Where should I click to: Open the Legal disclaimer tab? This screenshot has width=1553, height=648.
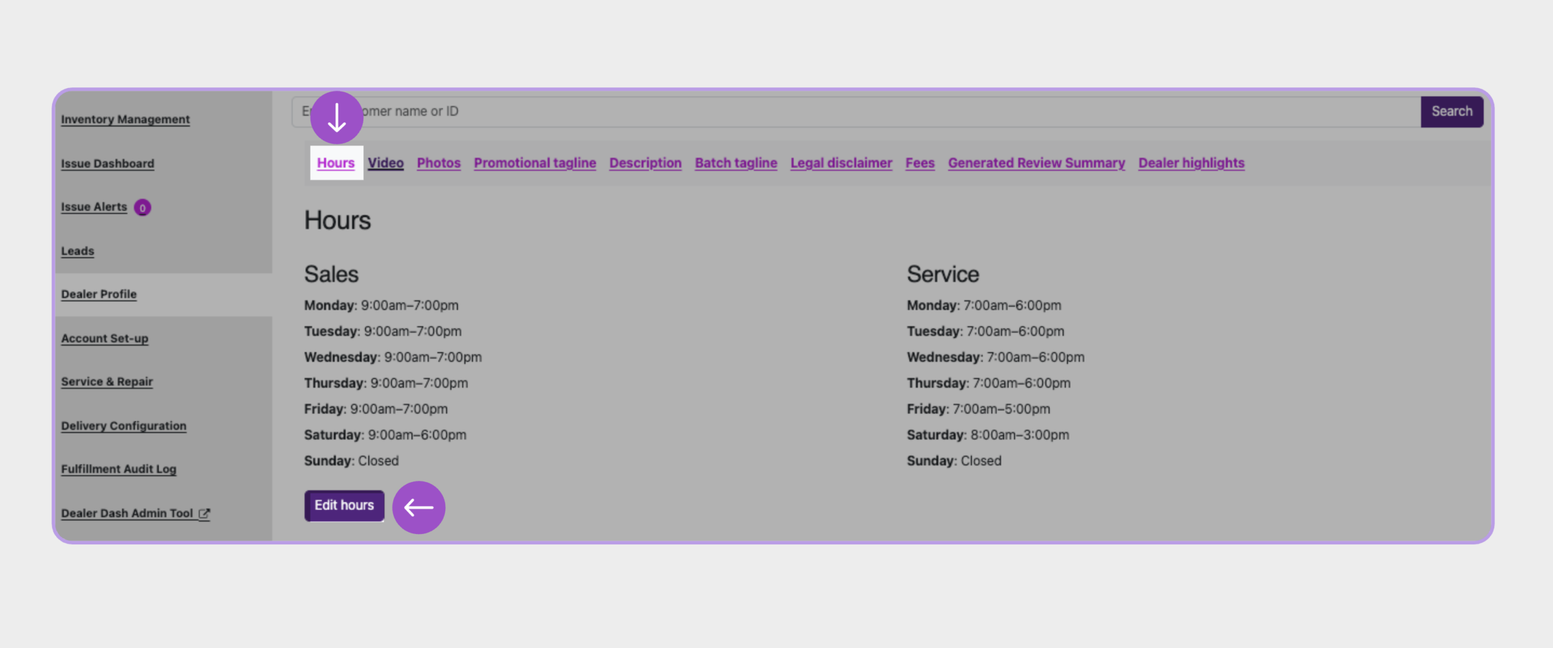(841, 163)
